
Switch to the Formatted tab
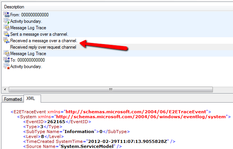13,99
